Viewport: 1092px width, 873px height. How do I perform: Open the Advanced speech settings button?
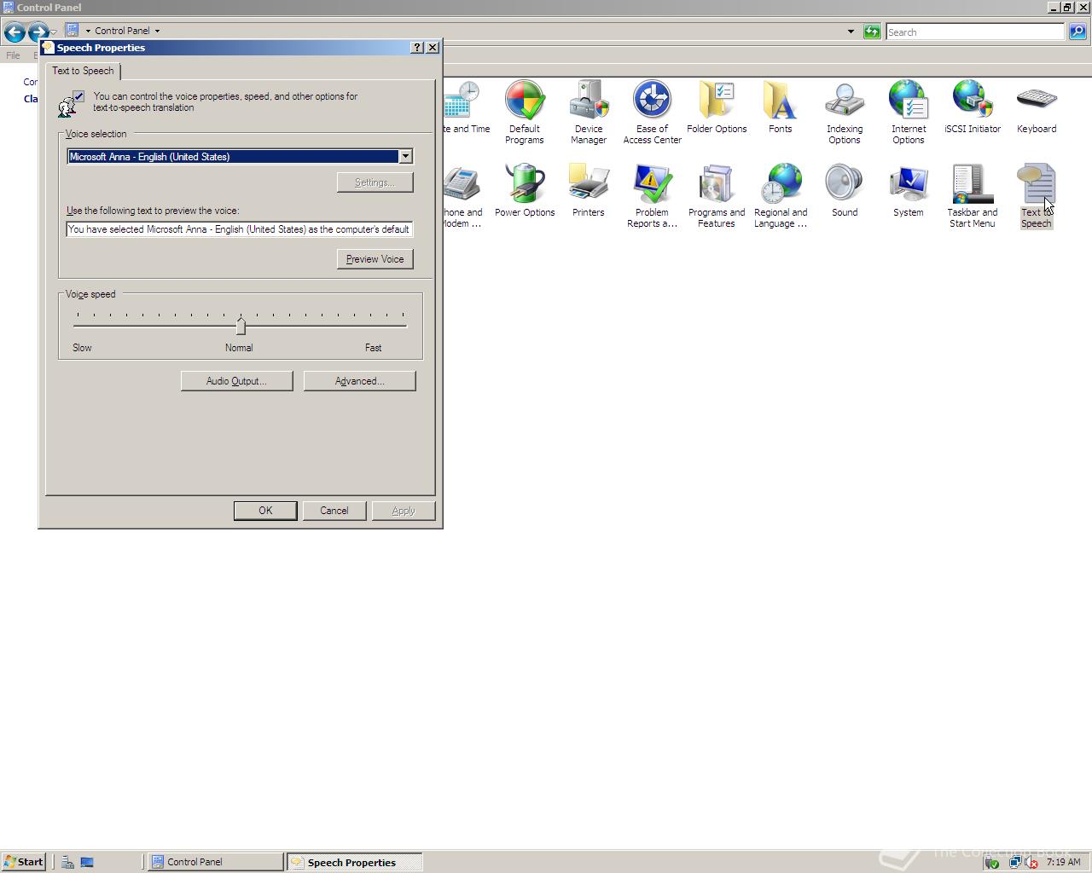pos(359,381)
